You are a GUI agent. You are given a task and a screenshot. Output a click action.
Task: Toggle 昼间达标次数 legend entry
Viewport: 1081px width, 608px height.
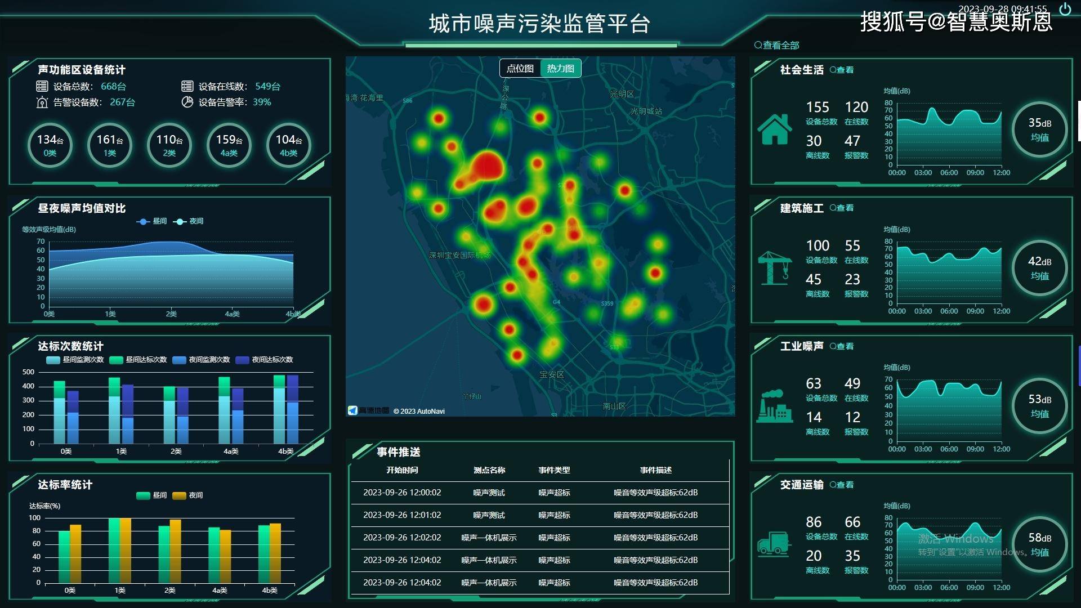tap(138, 360)
